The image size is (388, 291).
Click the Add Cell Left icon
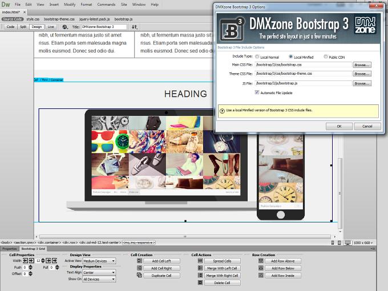pyautogui.click(x=139, y=261)
